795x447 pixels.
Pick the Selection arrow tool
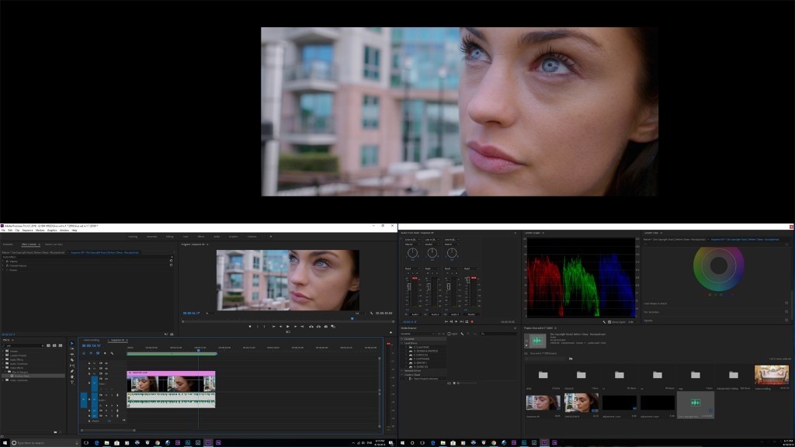coord(72,342)
